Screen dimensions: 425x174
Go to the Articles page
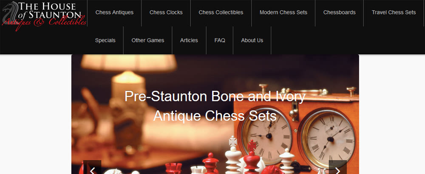tap(189, 40)
